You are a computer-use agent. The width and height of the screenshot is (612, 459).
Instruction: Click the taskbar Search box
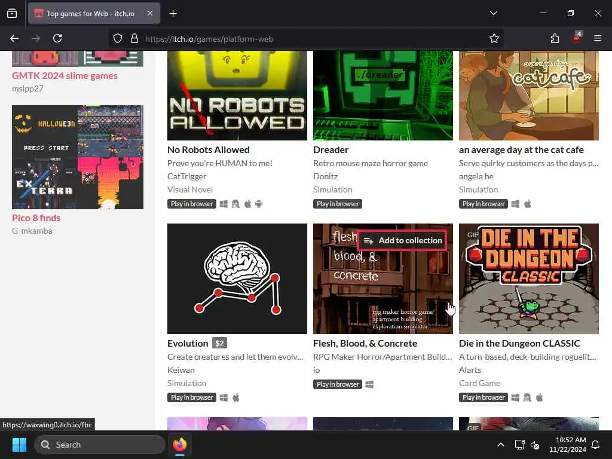click(x=100, y=445)
